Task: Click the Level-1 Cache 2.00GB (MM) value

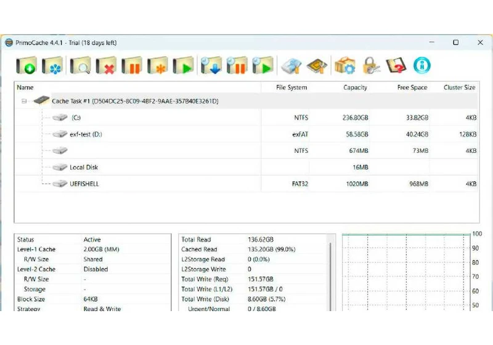Action: (x=101, y=249)
